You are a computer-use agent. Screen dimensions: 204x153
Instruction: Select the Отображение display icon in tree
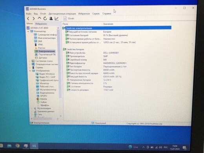click(x=34, y=71)
